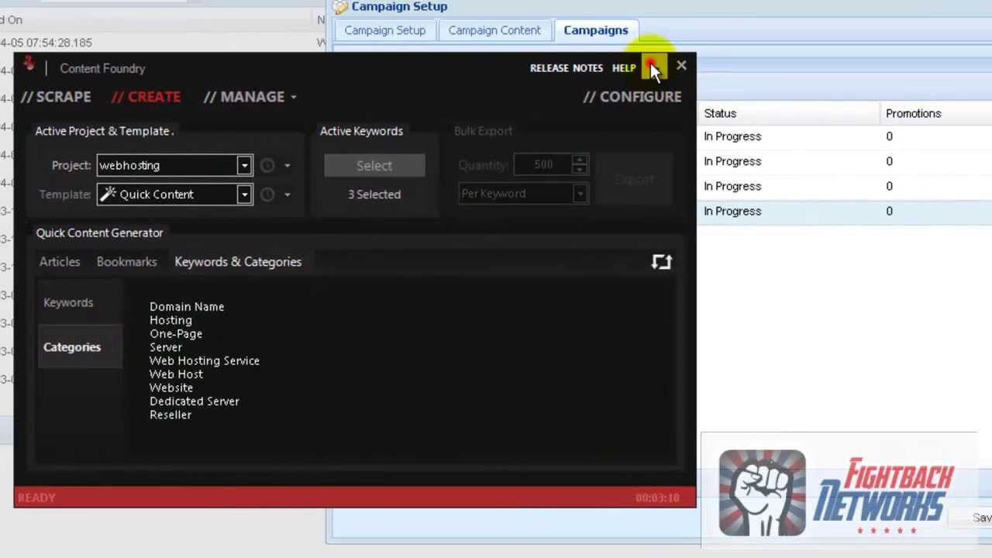The image size is (992, 558).
Task: Click the Dedicated Server category
Action: (x=195, y=401)
